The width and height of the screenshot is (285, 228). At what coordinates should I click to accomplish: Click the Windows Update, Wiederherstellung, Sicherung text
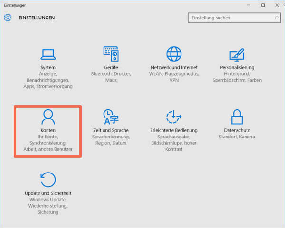(x=48, y=206)
